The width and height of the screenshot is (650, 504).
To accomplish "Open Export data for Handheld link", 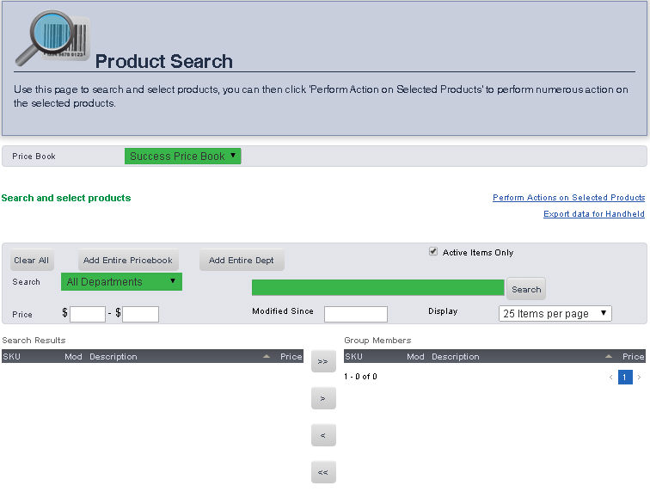I will pos(593,214).
